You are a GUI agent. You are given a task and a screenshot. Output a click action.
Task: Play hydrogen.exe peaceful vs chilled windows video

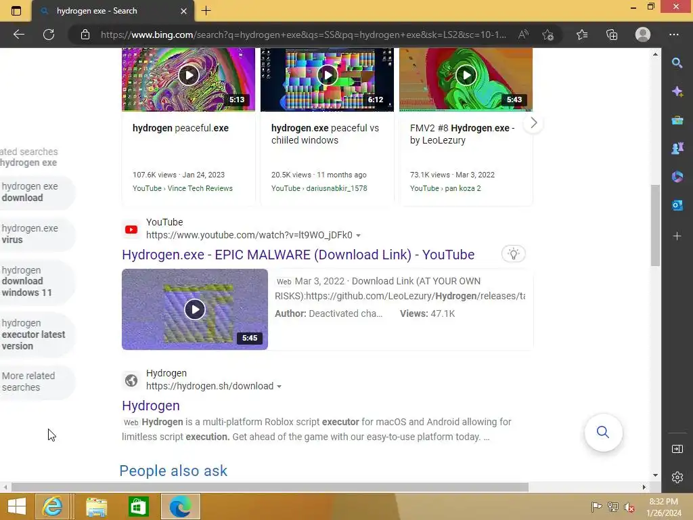pos(327,75)
